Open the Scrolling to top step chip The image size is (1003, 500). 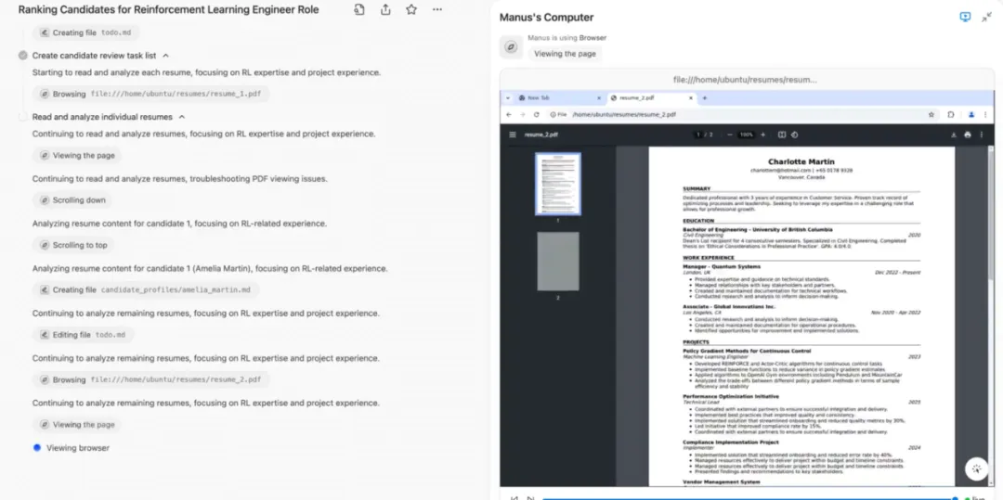point(73,245)
